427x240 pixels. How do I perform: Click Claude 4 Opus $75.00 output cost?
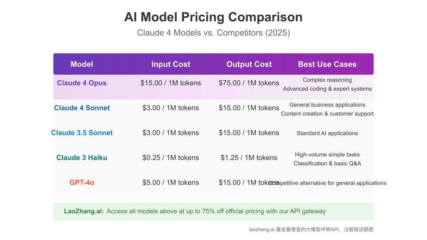(249, 83)
